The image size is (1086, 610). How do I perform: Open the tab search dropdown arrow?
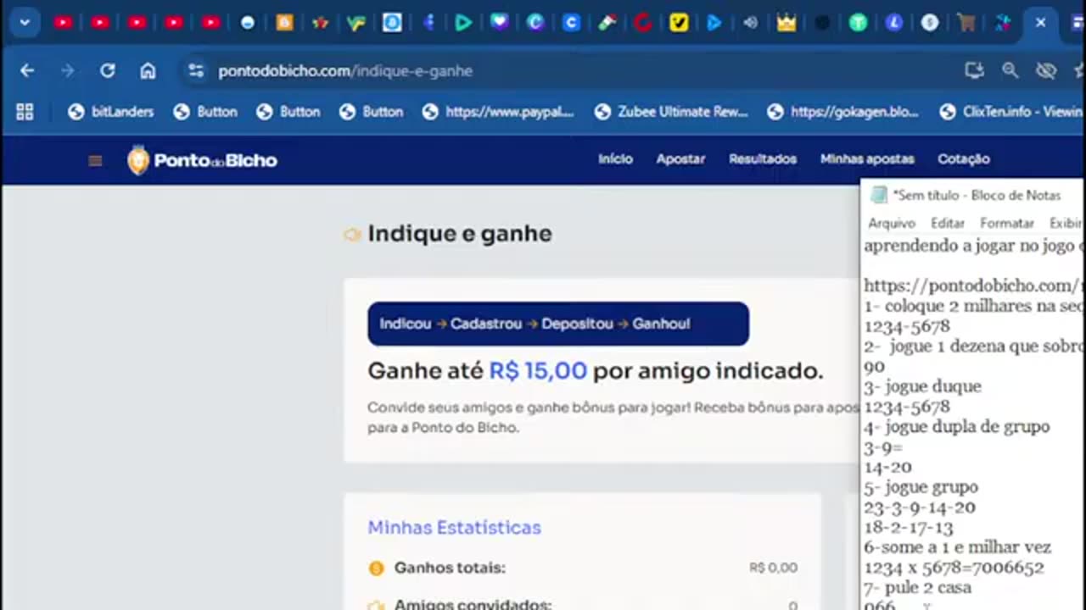(x=25, y=23)
